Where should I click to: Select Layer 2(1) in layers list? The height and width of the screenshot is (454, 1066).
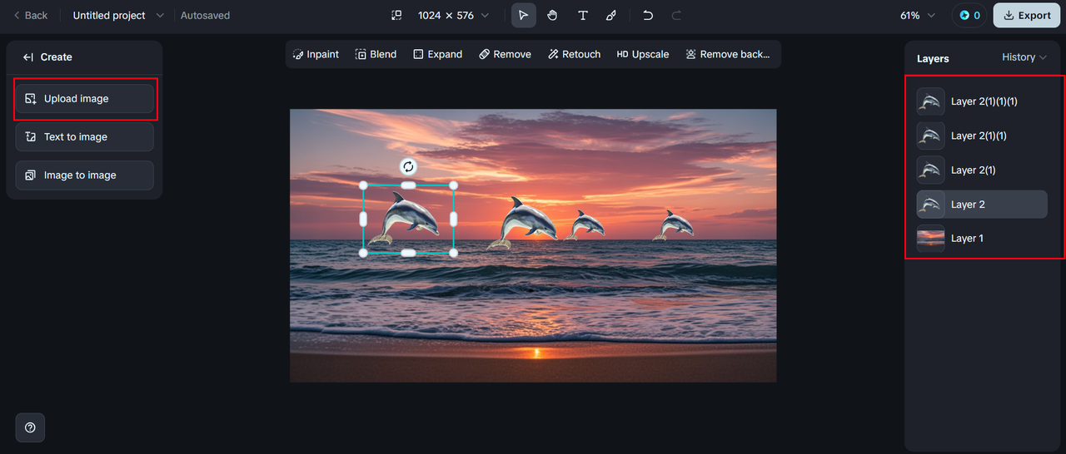982,170
